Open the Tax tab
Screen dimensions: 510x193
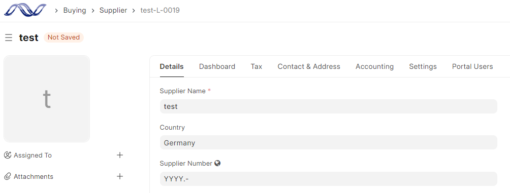257,66
